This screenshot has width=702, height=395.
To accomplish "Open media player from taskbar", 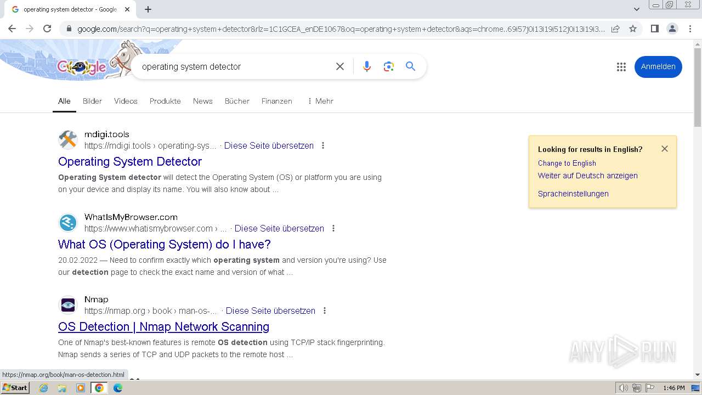I will point(81,388).
